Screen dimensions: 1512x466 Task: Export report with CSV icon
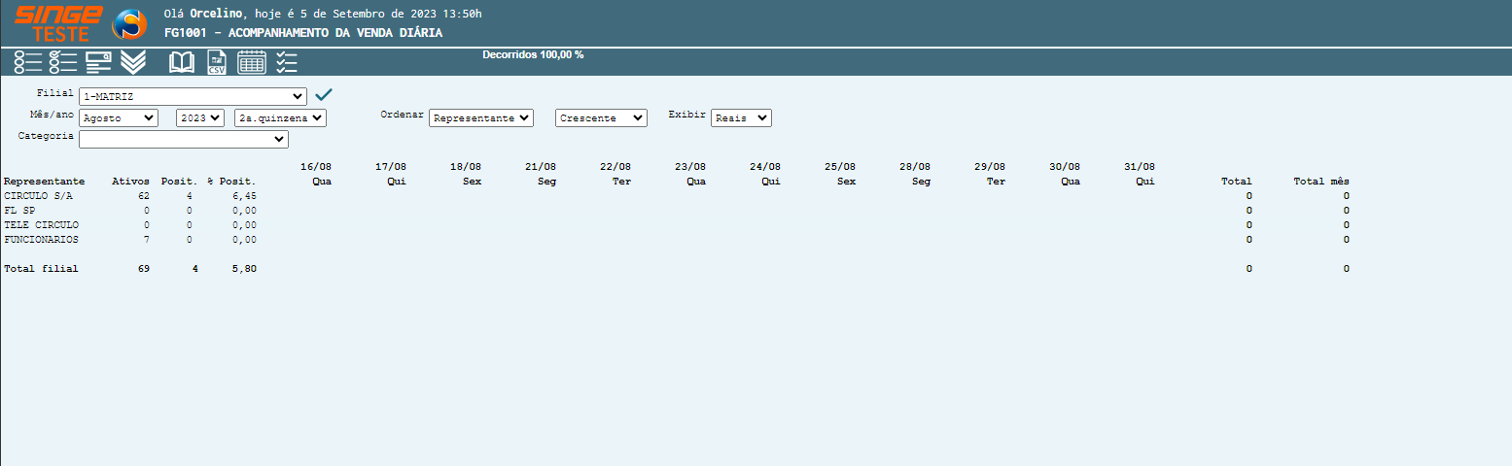[x=217, y=62]
